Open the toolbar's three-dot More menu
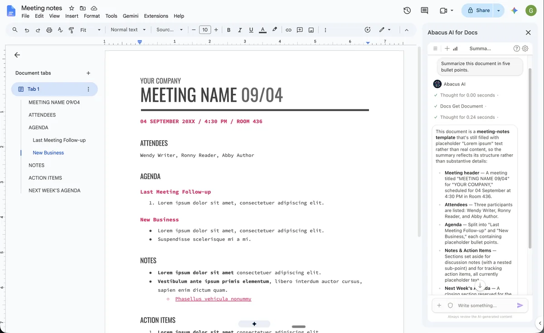Screen dimensions: 544x333 325,30
